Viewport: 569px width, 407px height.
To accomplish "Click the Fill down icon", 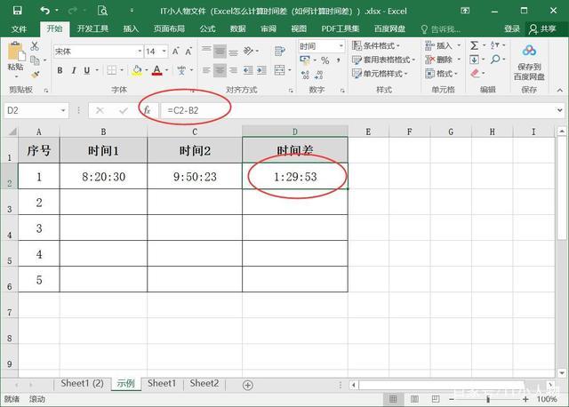I will (474, 60).
